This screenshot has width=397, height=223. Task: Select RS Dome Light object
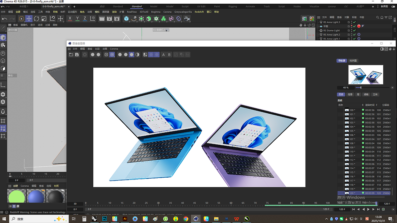pyautogui.click(x=332, y=30)
